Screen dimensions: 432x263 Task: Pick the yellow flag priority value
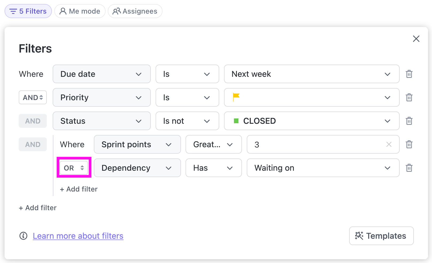[x=311, y=97]
